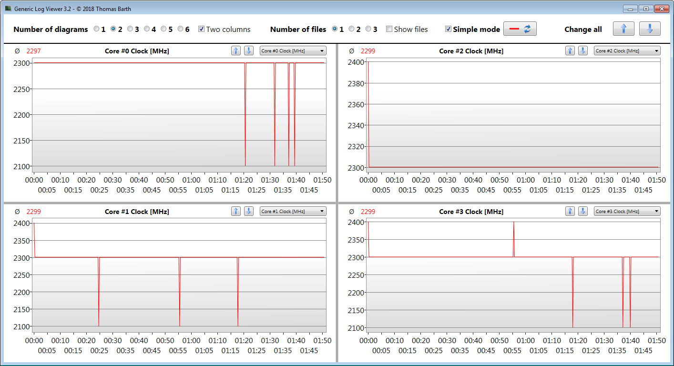Click the Change all down arrow button
674x366 pixels.
(650, 29)
